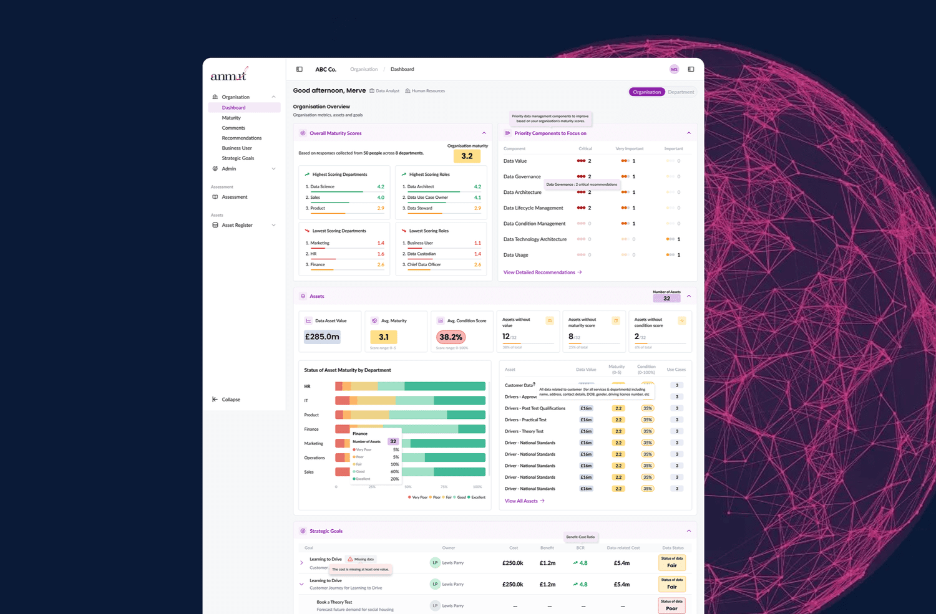936x614 pixels.
Task: Collapse the Overall Maturity Scores panel
Action: 484,133
